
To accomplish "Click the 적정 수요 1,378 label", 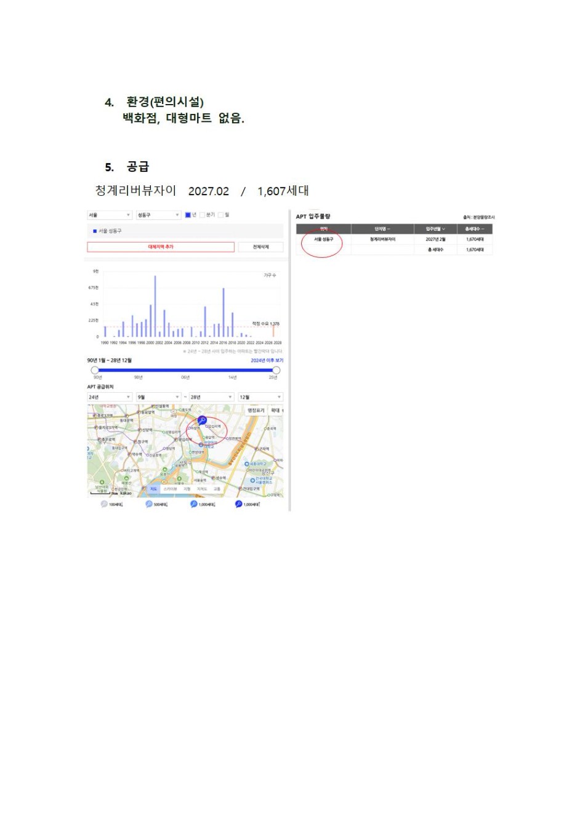I will 265,324.
